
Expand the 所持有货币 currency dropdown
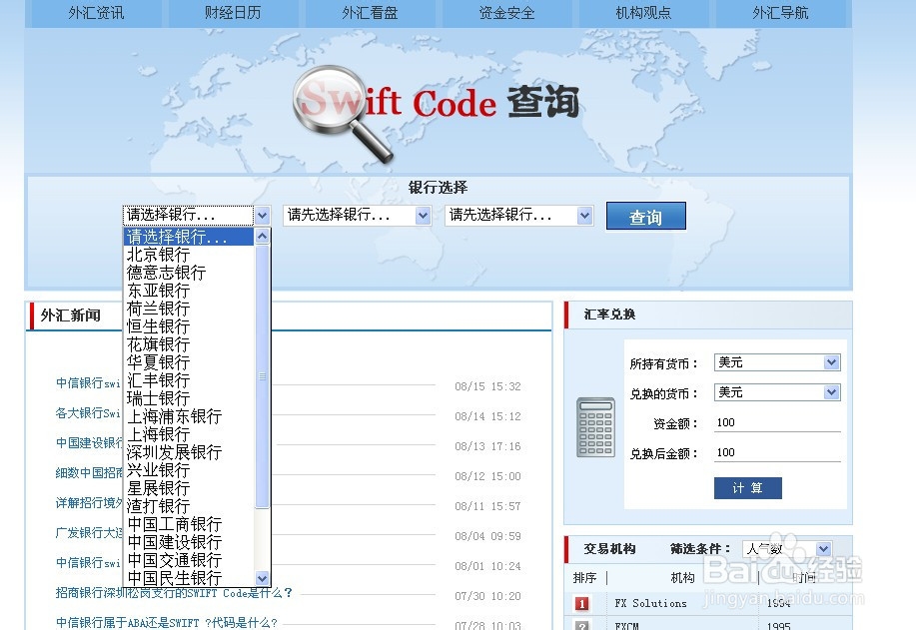[777, 362]
